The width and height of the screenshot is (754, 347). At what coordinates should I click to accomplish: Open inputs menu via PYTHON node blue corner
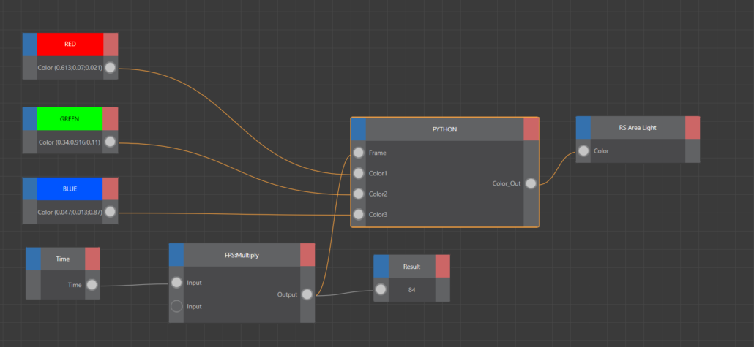pyautogui.click(x=358, y=129)
